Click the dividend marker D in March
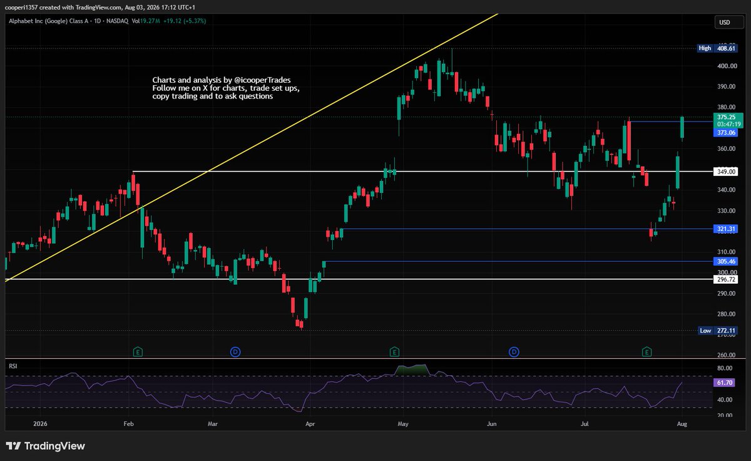Screen dimensions: 751x461 [235, 352]
